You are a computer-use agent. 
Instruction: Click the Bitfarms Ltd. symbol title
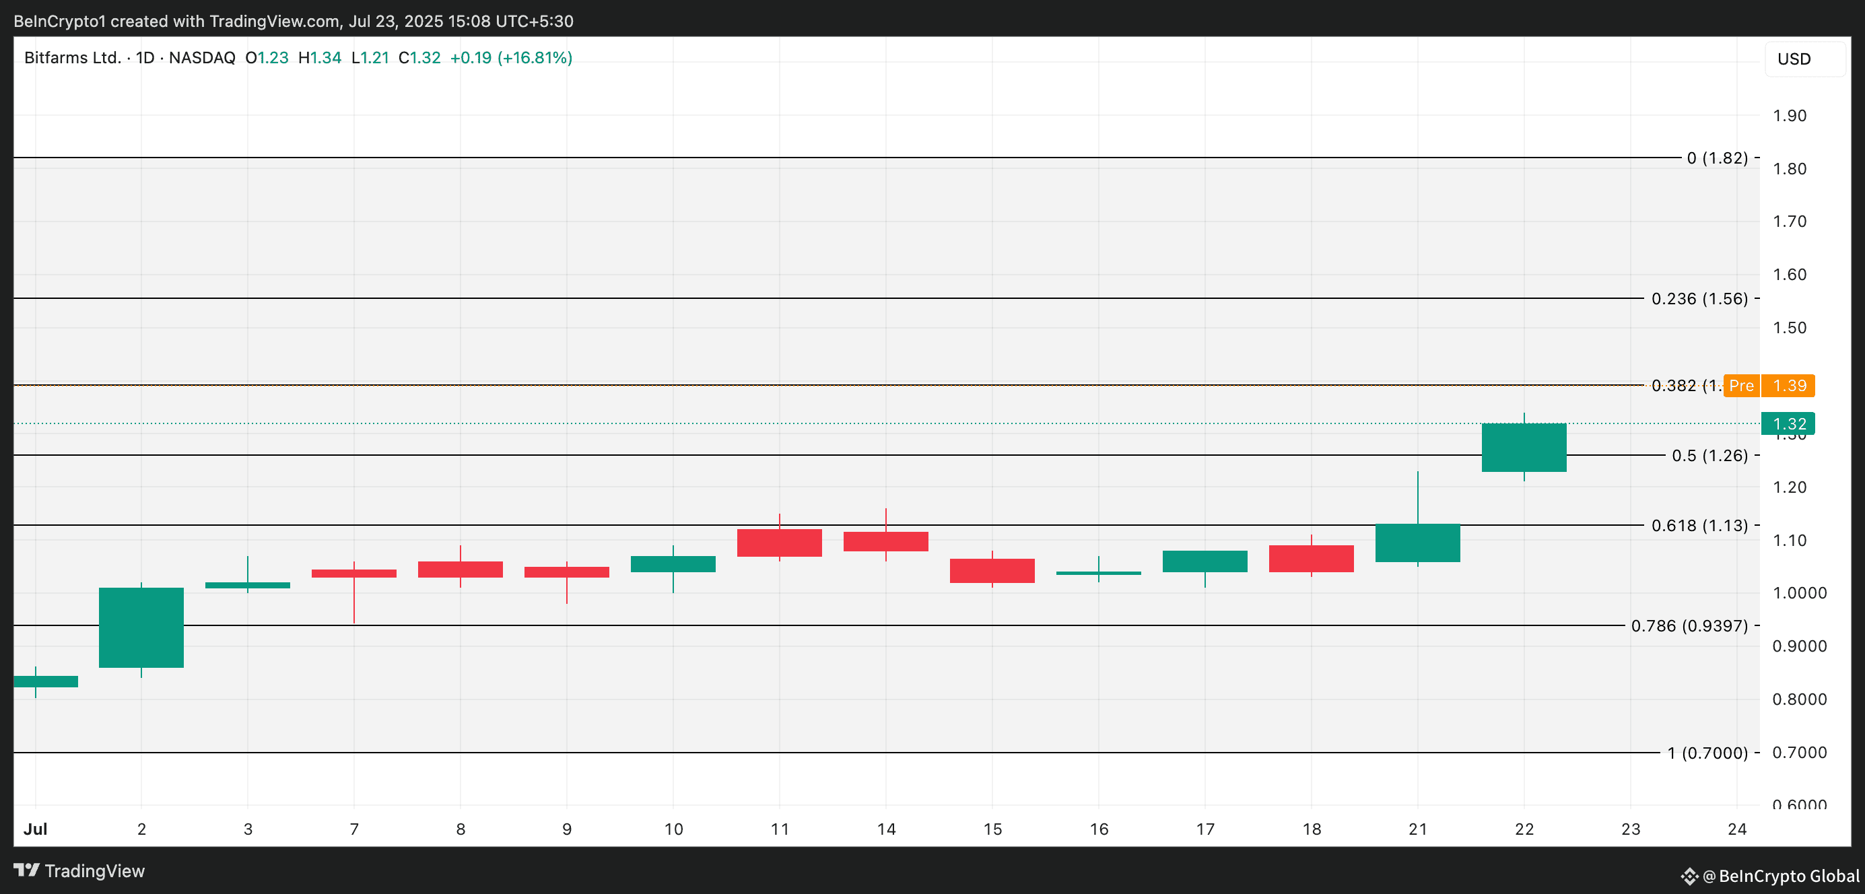coord(73,58)
